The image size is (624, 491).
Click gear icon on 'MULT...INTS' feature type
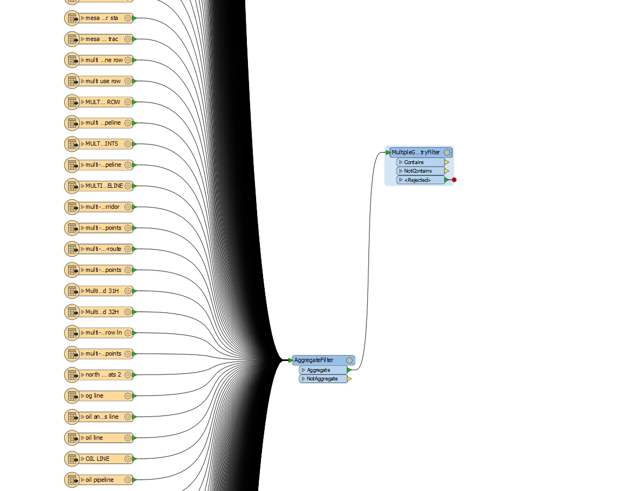(128, 144)
